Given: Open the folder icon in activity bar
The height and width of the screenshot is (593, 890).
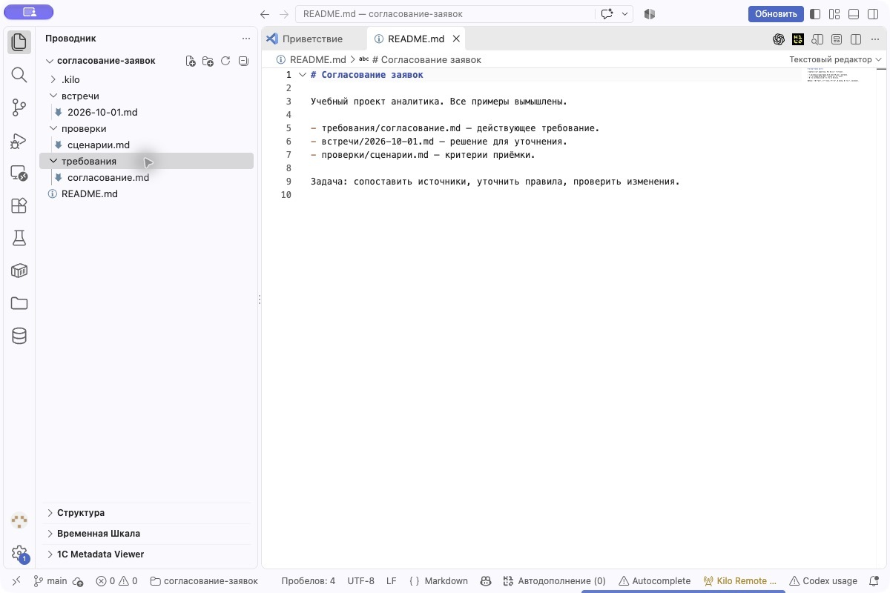Looking at the screenshot, I should (x=19, y=303).
